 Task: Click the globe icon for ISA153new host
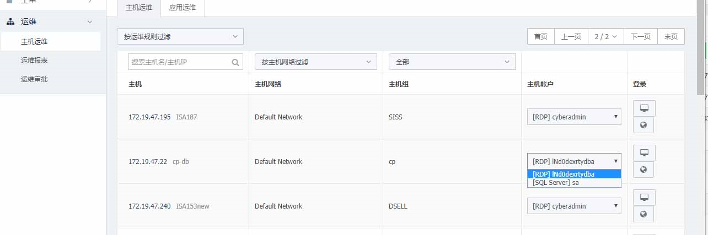[x=643, y=214]
